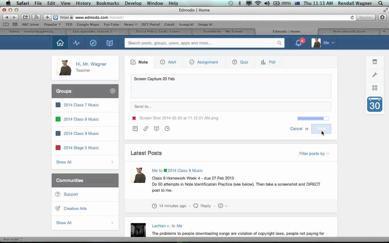Click Safari forward button
Image resolution: width=389 pixels, height=243 pixels.
[14, 17]
